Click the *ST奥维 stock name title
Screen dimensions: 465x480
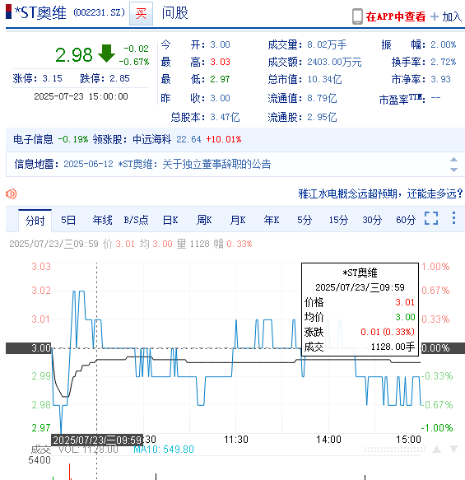coord(40,13)
